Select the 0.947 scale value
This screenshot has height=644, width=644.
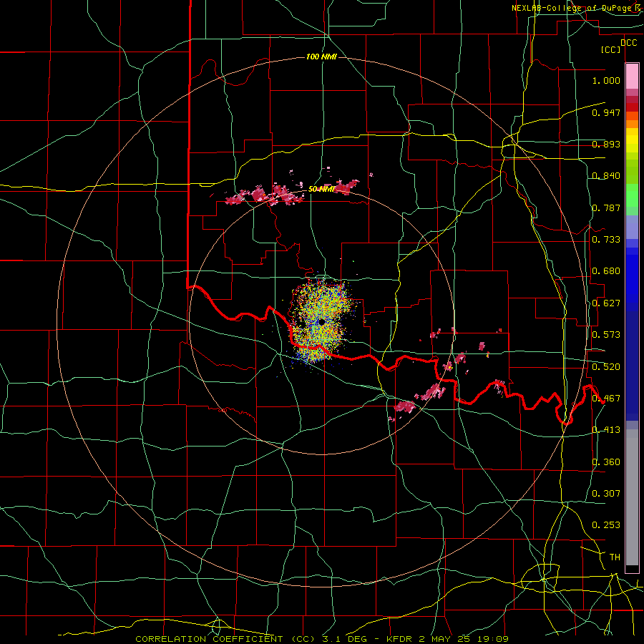[x=606, y=112]
